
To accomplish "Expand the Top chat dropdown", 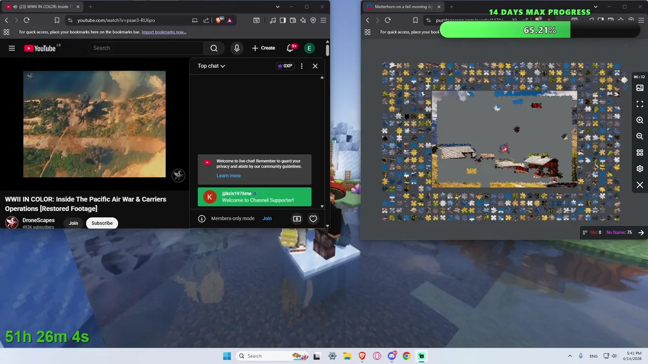I will click(x=211, y=66).
